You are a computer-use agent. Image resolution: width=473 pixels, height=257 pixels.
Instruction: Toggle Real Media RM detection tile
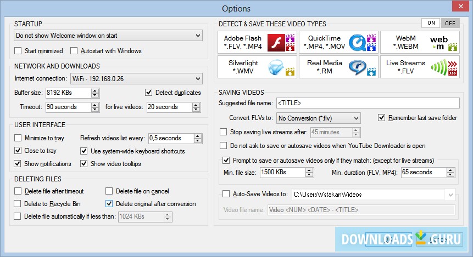click(x=338, y=67)
